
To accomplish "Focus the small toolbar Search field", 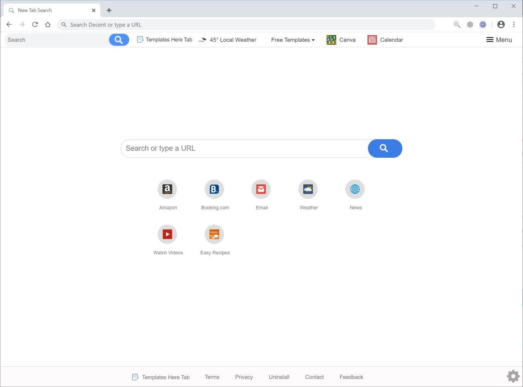I will pyautogui.click(x=57, y=40).
